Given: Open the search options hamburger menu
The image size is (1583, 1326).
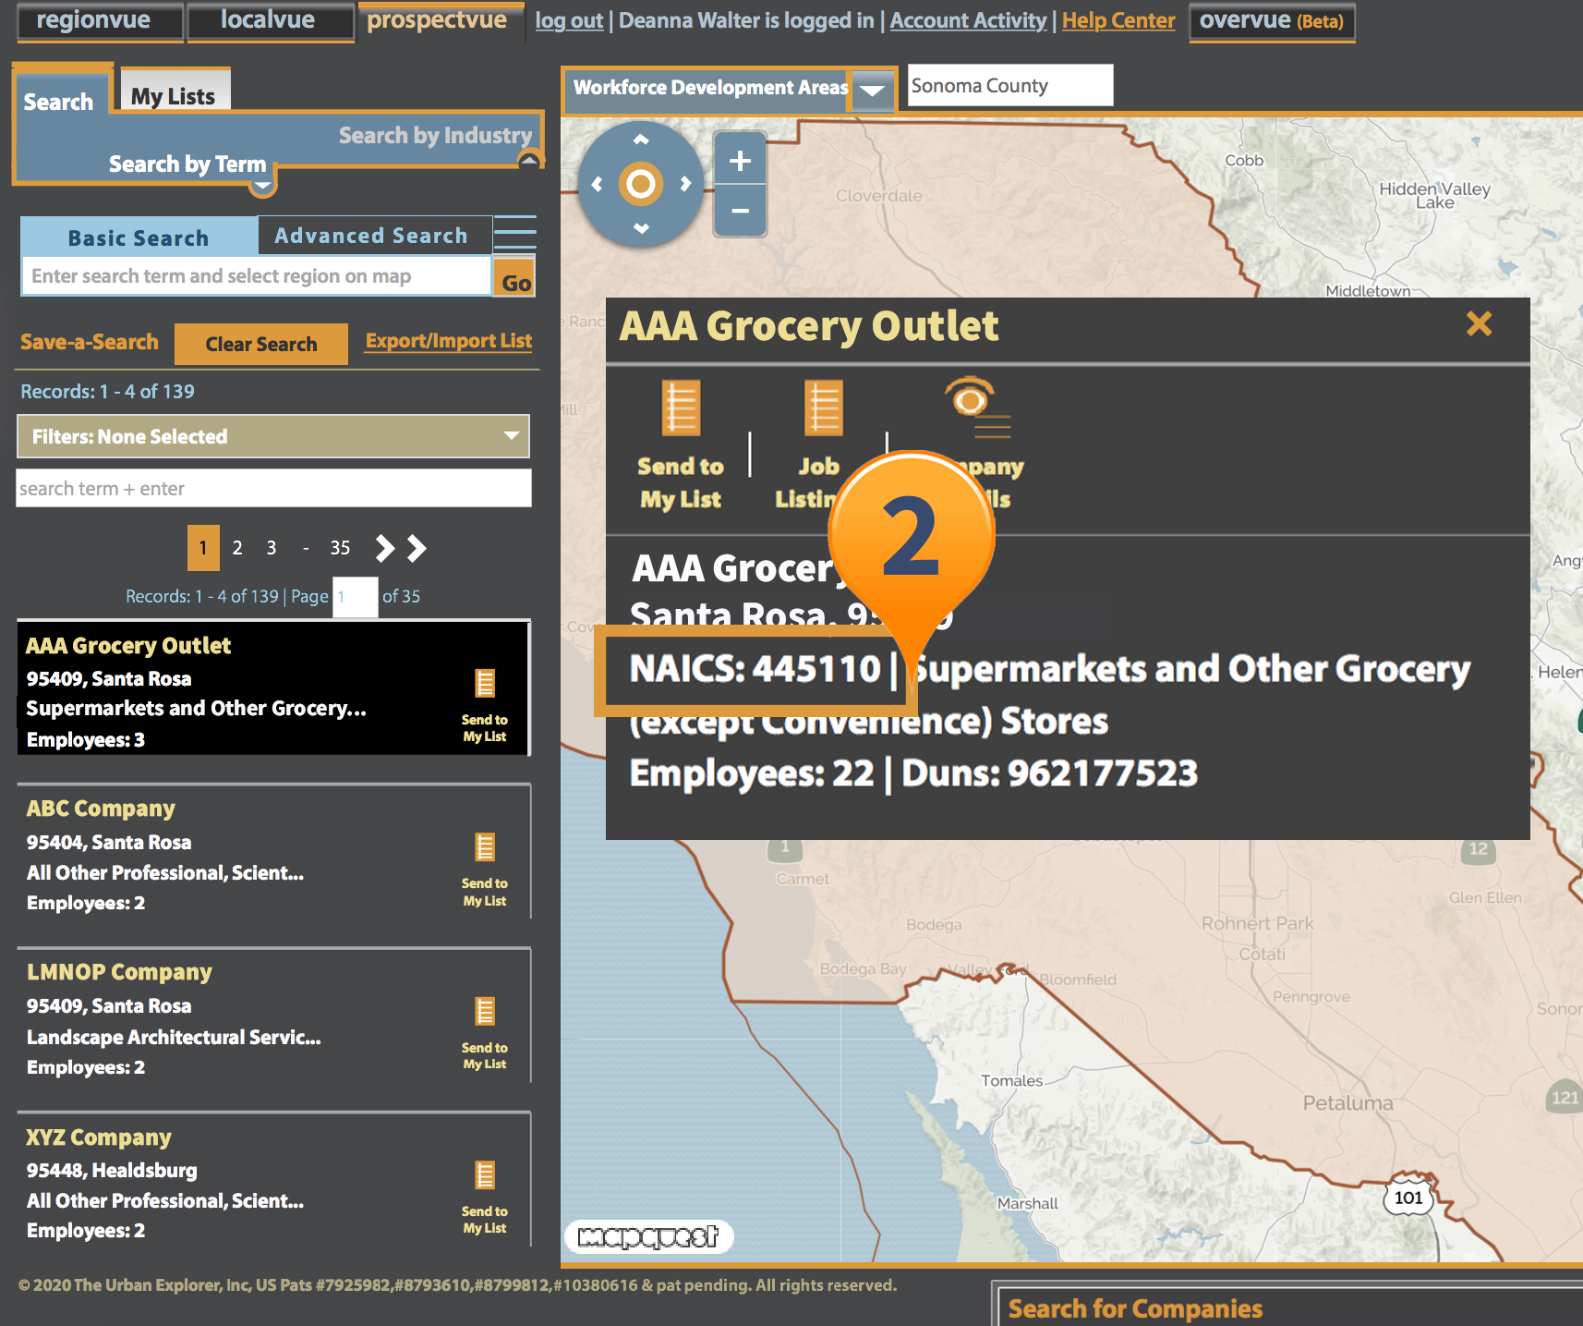Looking at the screenshot, I should coord(514,233).
